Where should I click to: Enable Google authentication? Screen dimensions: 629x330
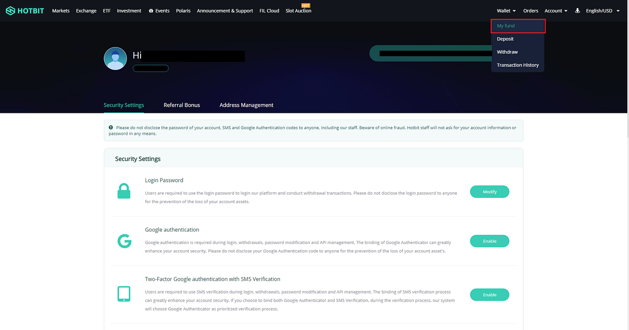tap(490, 241)
